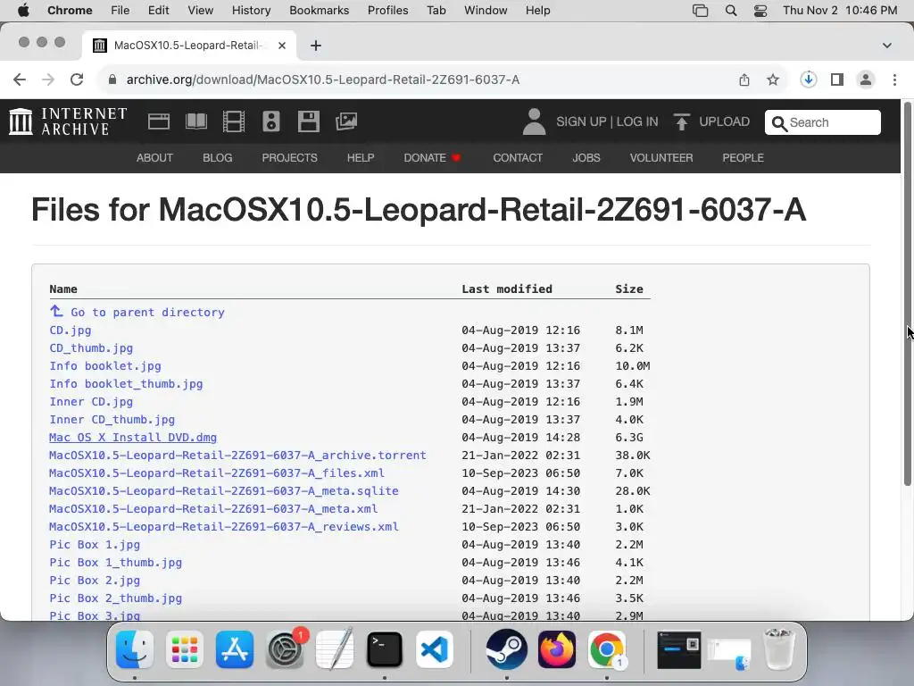
Task: Click the magnifier icon in search box
Action: 778,123
